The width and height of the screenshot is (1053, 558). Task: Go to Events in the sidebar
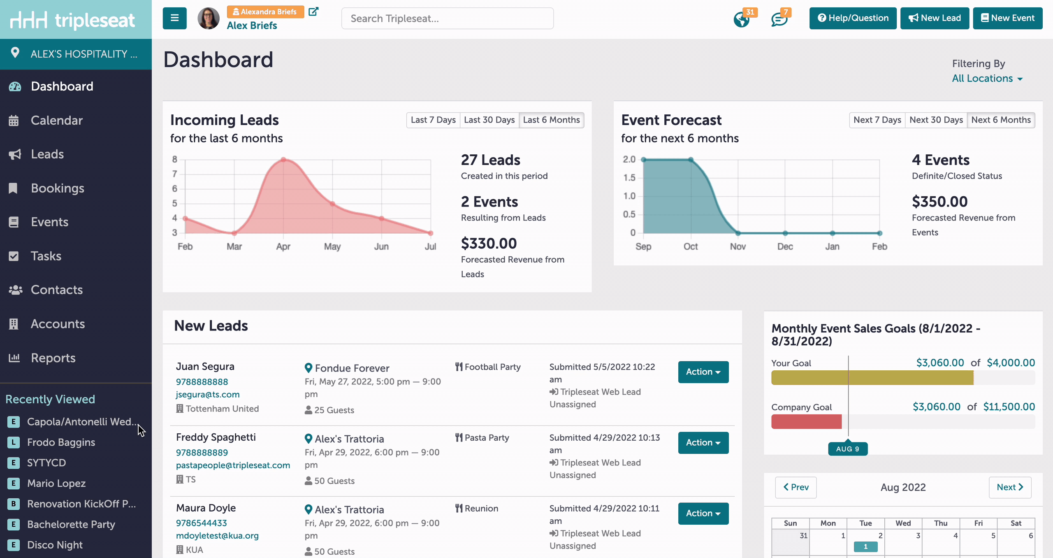click(x=76, y=222)
